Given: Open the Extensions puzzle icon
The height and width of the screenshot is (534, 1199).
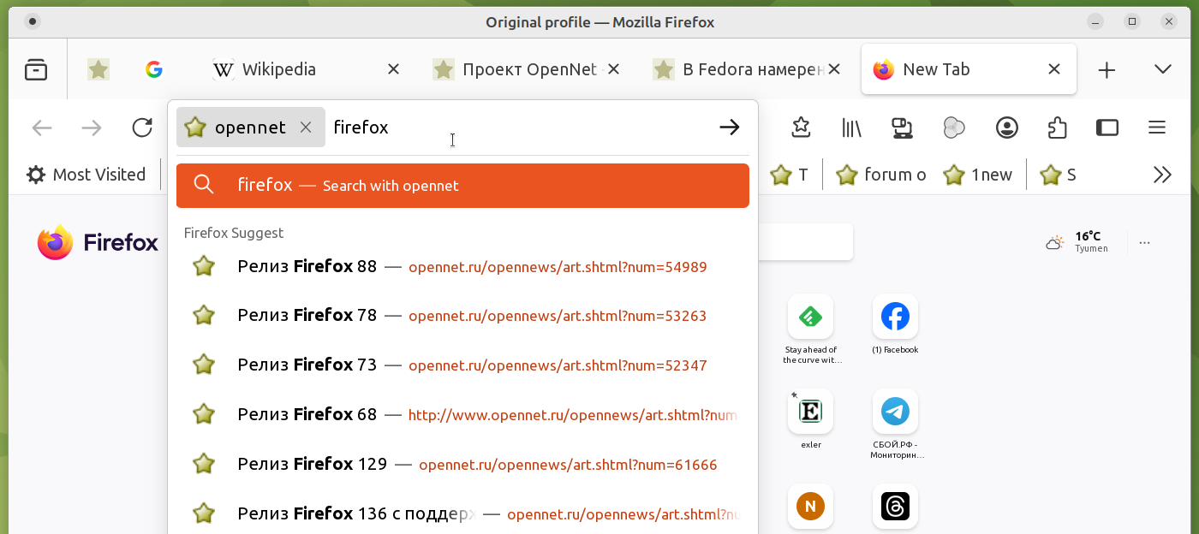Looking at the screenshot, I should (x=1057, y=128).
